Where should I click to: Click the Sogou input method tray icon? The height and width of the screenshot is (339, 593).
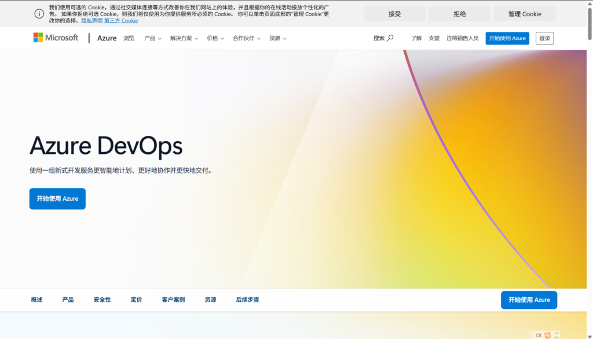coord(547,335)
